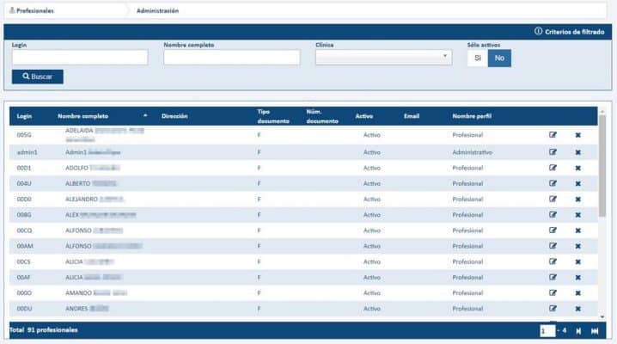Jump to last page of results
Image resolution: width=617 pixels, height=344 pixels.
click(594, 330)
